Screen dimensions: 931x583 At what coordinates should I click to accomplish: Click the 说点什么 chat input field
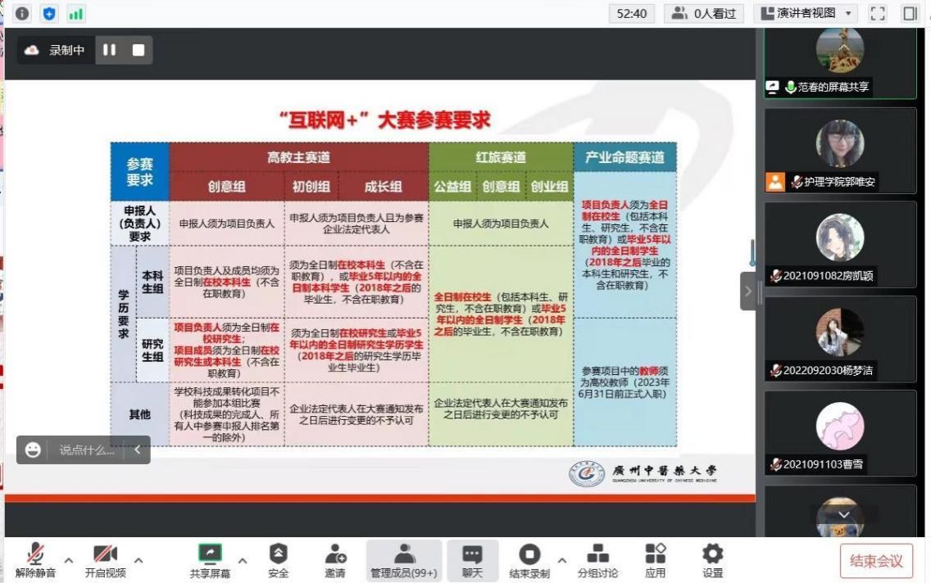(87, 450)
